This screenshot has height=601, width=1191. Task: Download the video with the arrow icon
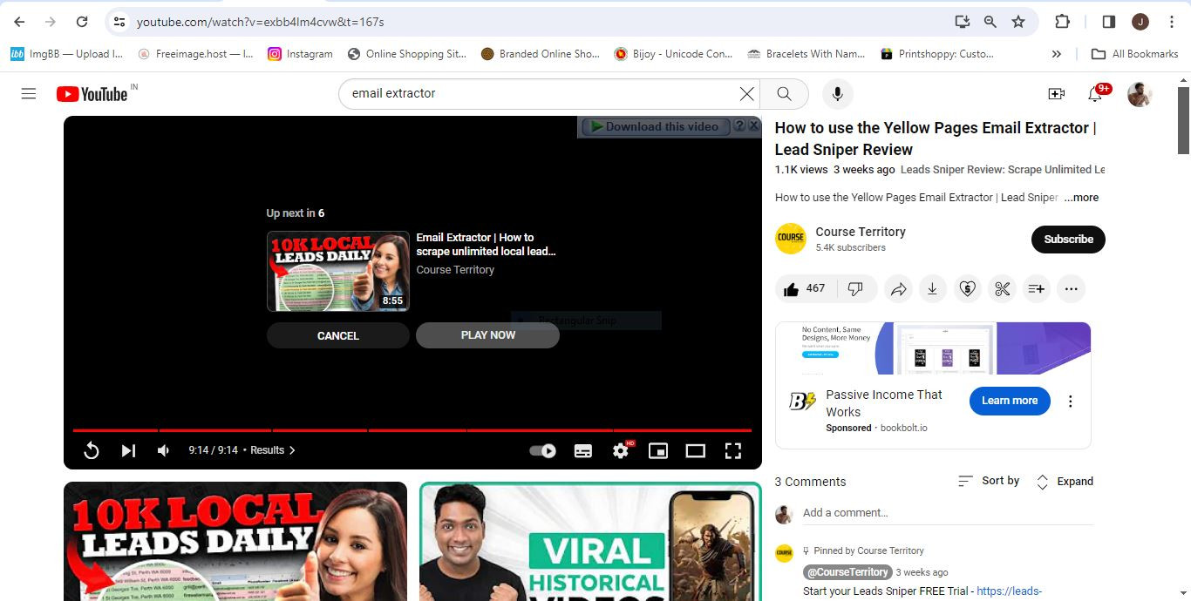(x=932, y=288)
